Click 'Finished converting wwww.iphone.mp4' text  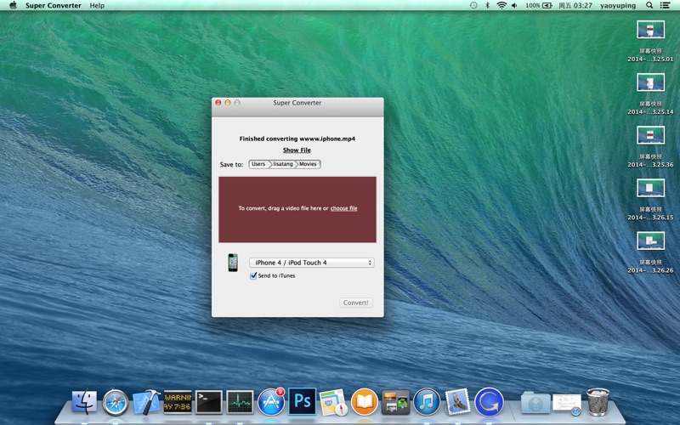coord(297,139)
